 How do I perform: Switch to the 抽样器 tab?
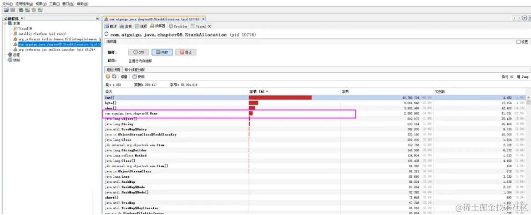click(158, 26)
